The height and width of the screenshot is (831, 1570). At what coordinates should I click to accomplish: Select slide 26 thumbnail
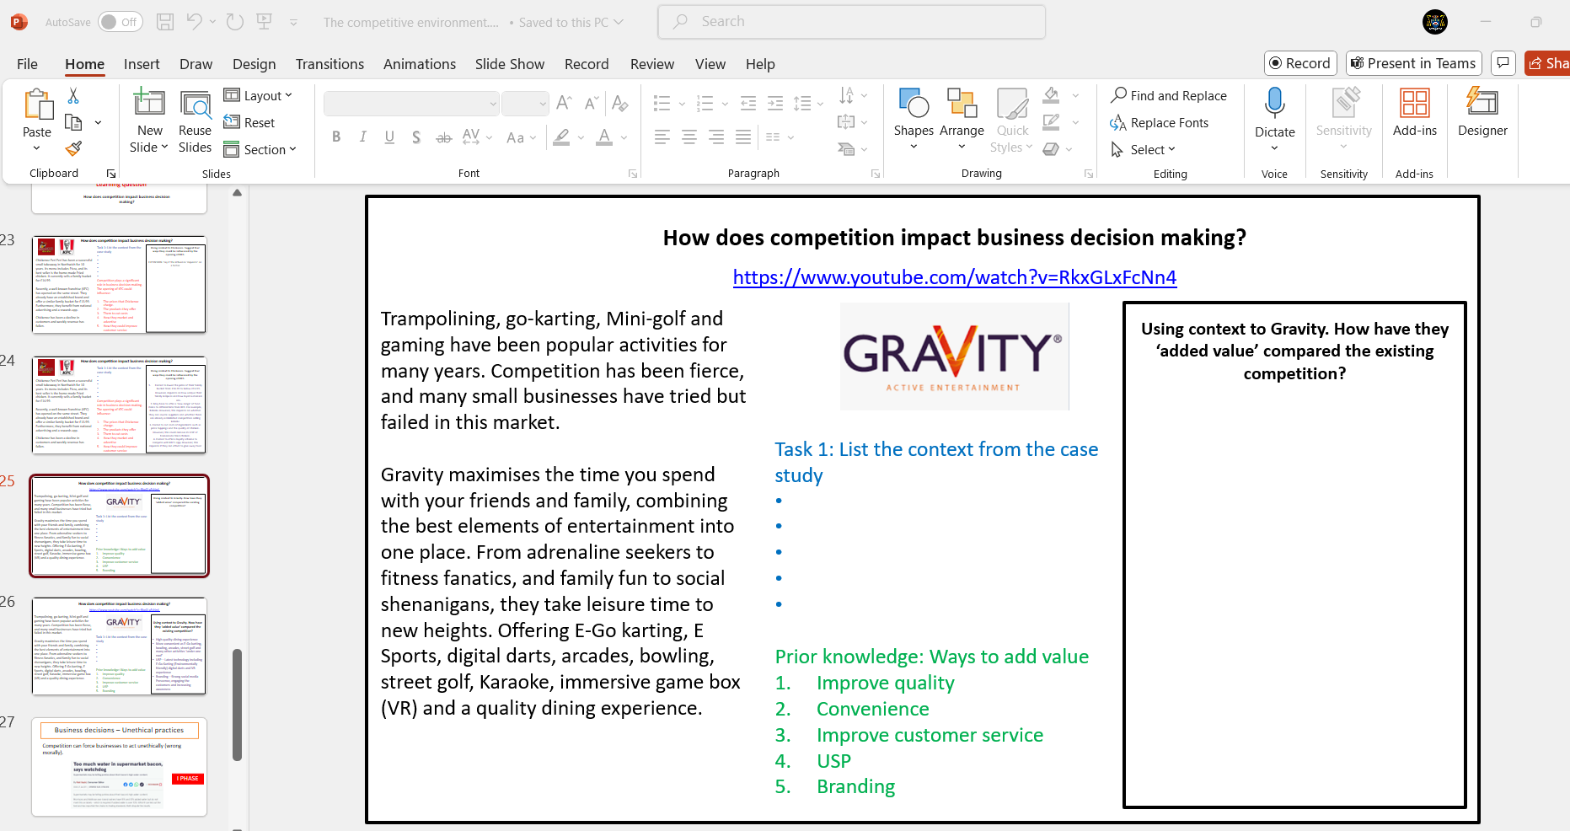(119, 646)
